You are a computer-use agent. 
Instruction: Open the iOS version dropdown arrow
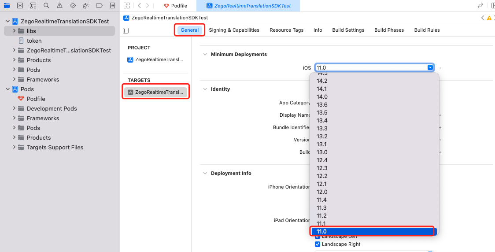click(430, 67)
